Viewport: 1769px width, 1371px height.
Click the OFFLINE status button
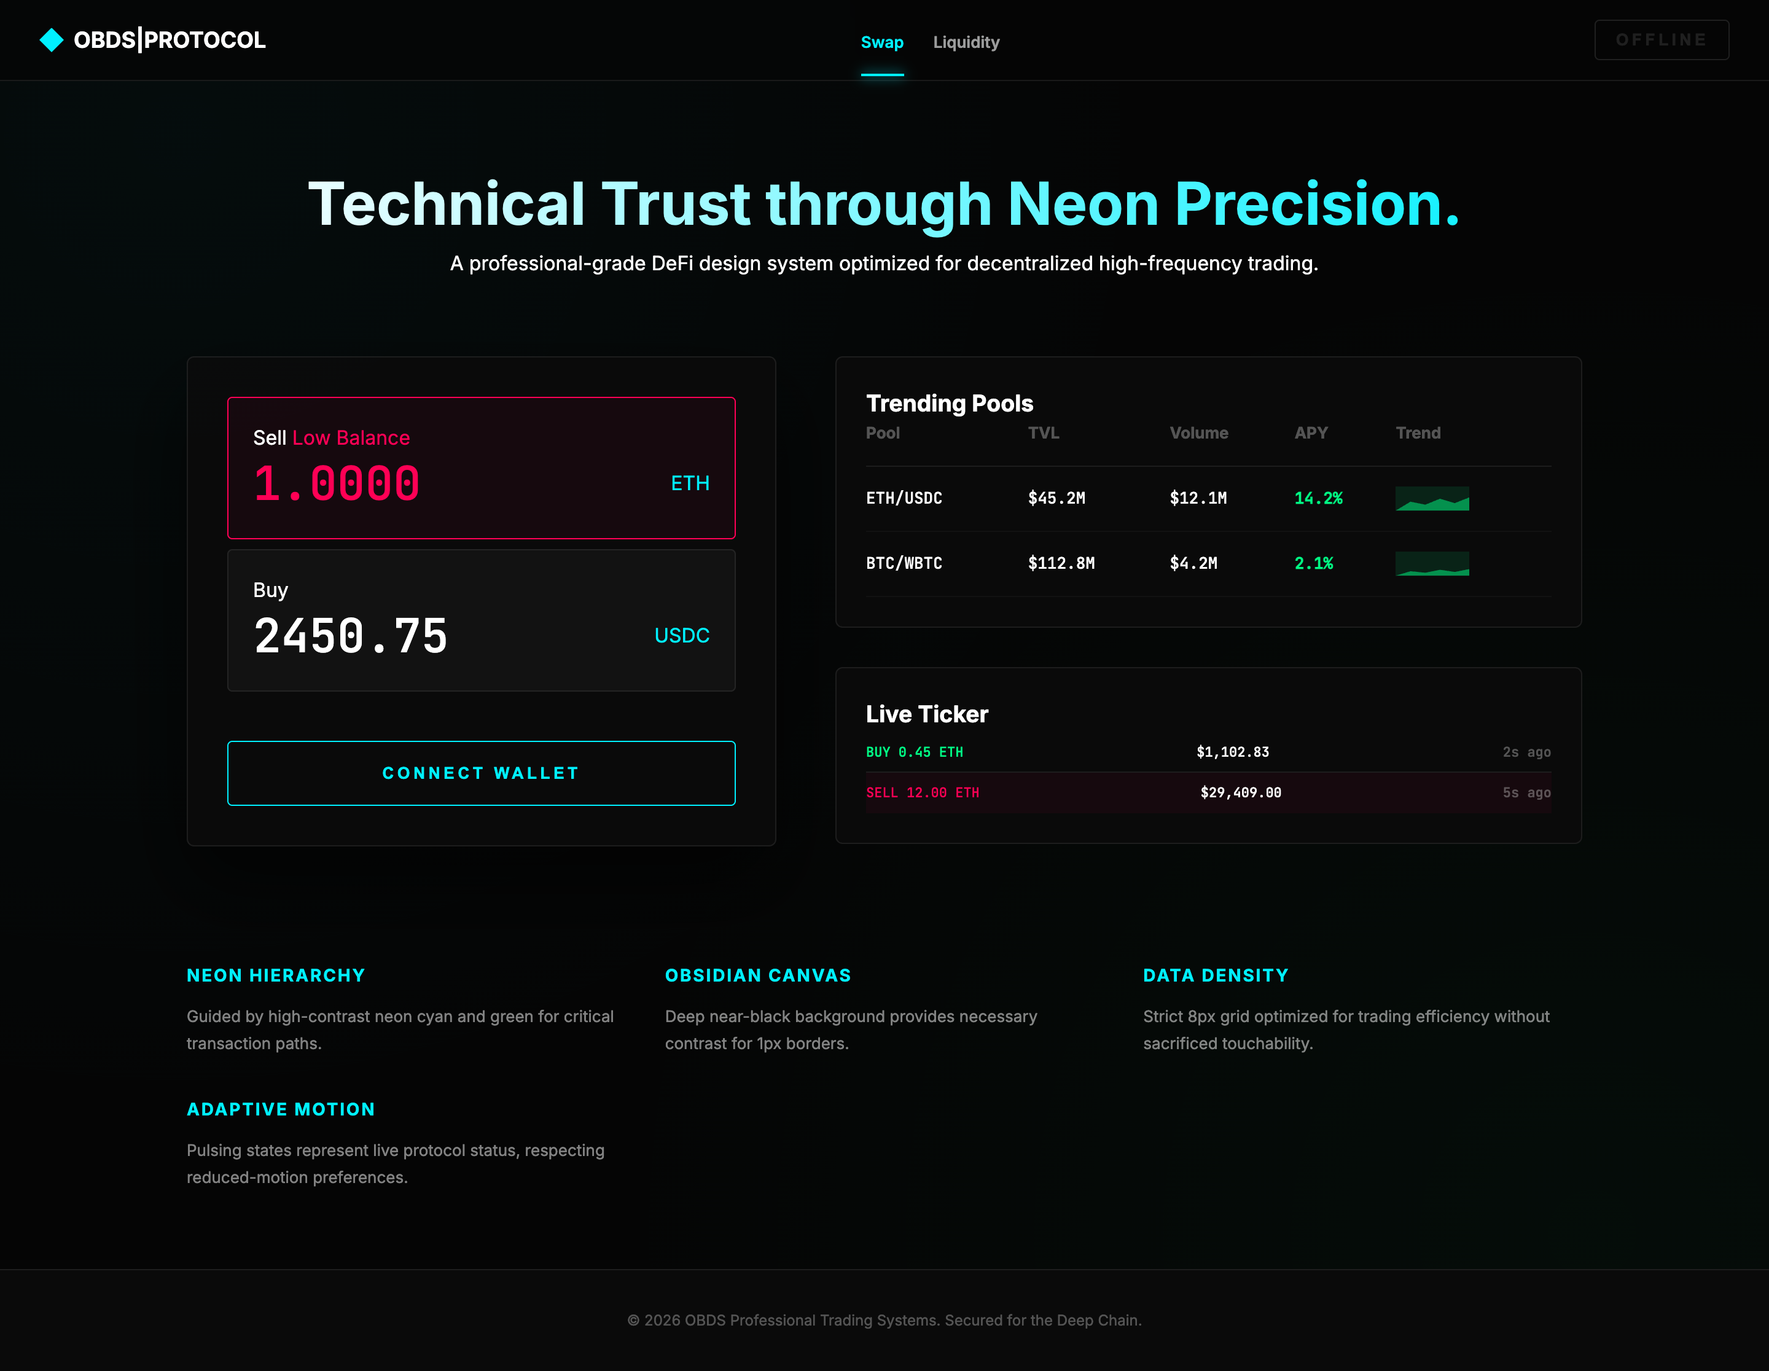click(1660, 40)
